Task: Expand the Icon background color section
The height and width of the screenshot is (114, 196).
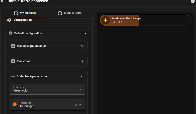Action: click(82, 46)
